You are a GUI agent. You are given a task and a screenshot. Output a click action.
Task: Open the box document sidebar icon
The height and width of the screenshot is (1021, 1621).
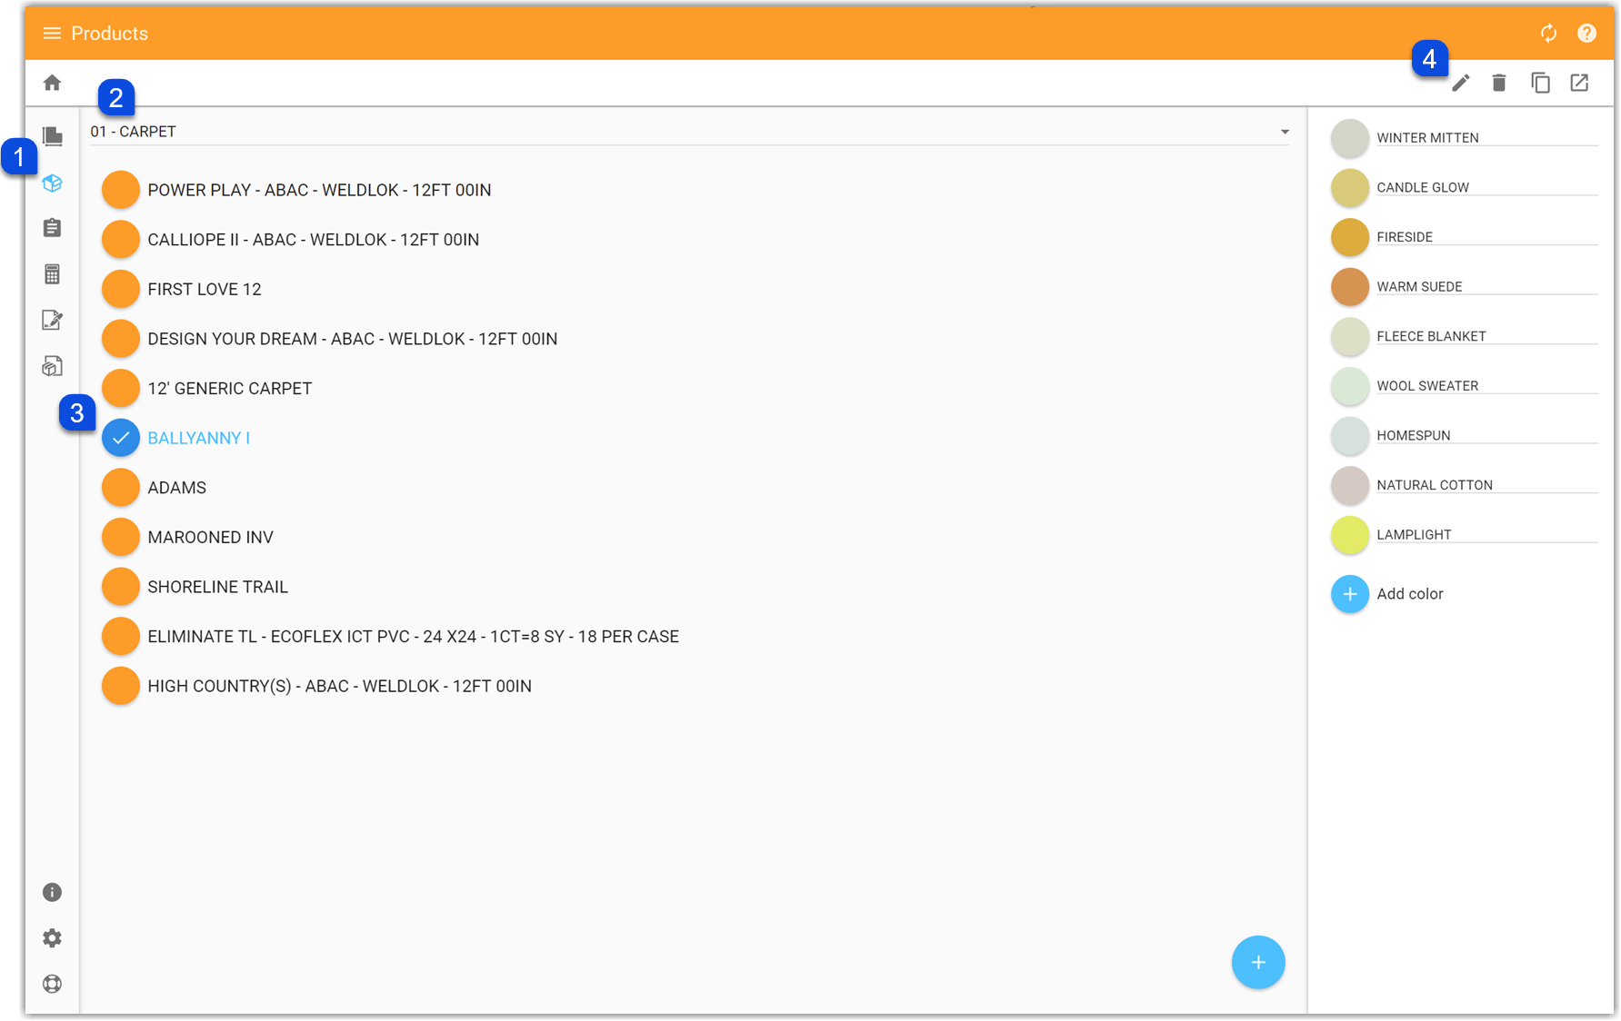53,366
